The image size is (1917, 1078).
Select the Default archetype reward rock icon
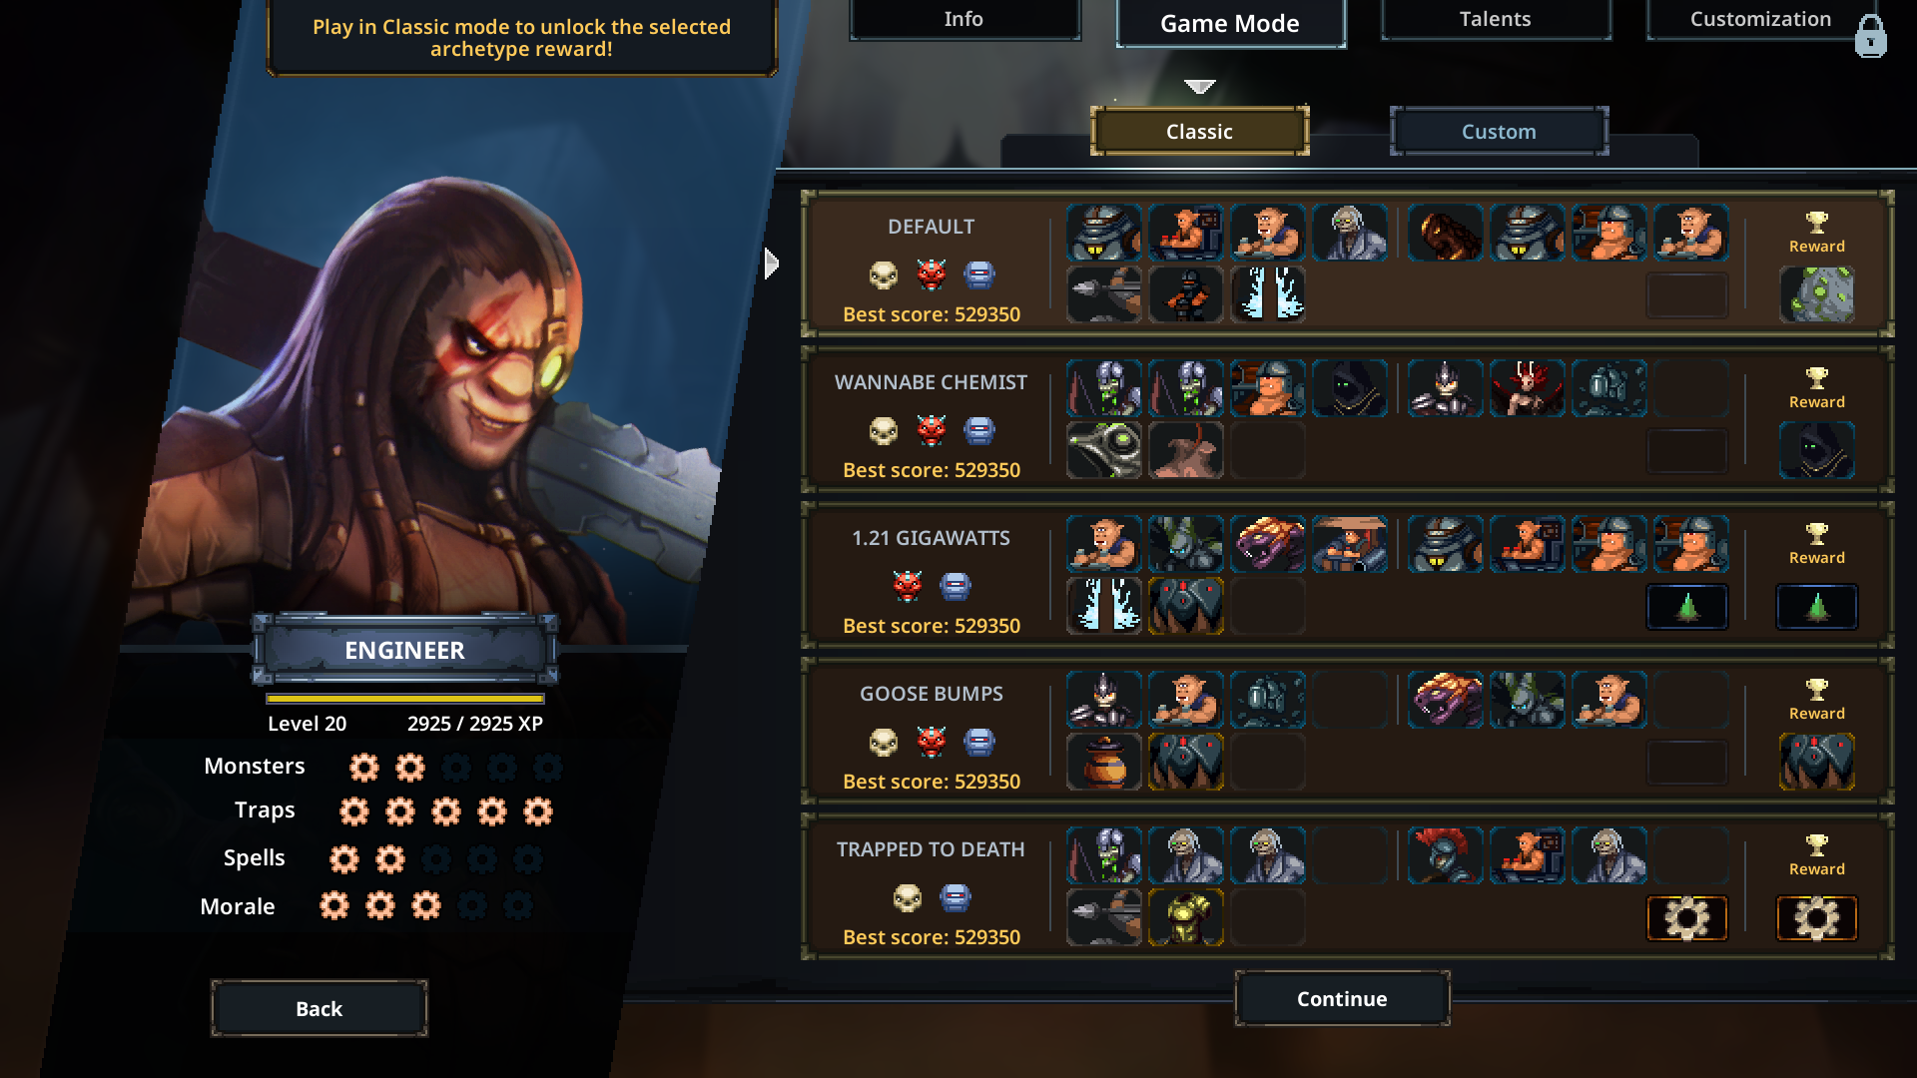(1816, 294)
